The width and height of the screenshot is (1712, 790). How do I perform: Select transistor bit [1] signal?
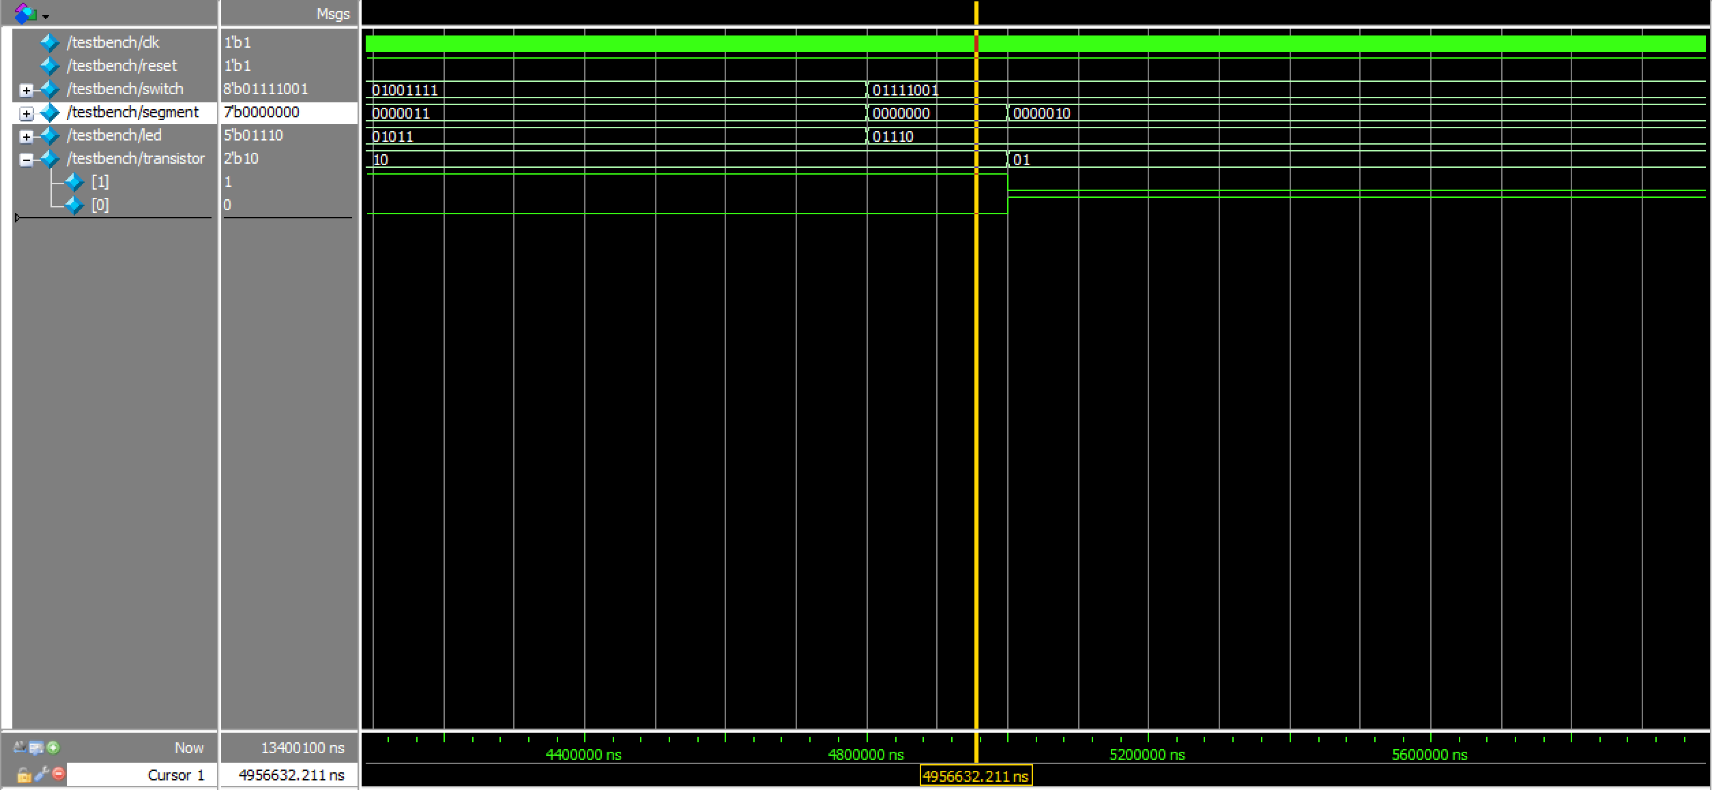[x=100, y=181]
